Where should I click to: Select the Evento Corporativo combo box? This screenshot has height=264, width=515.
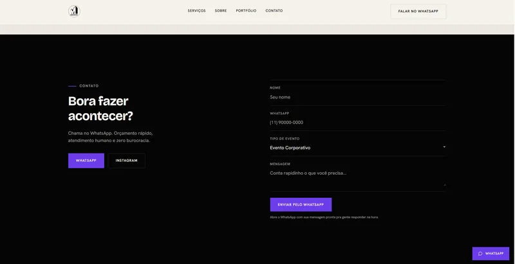358,148
